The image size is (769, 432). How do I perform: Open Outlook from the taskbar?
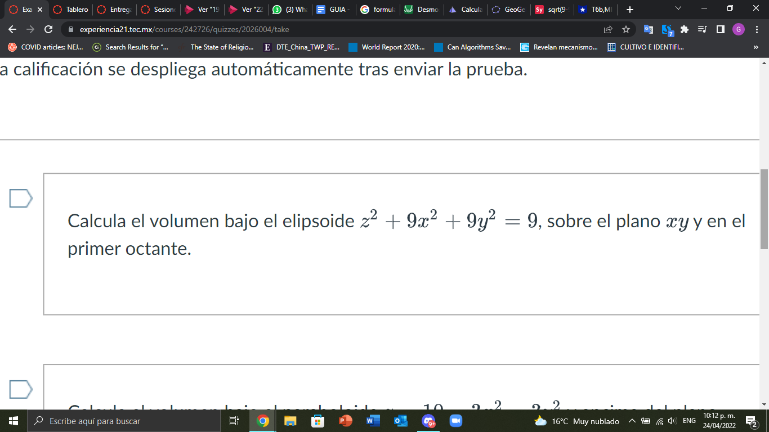(x=399, y=421)
